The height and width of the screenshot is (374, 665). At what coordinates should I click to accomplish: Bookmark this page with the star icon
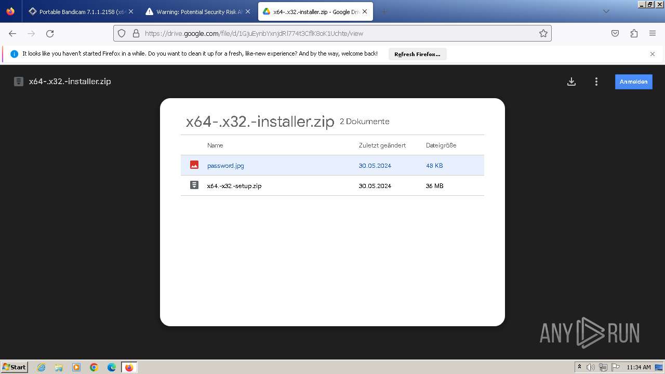543,33
